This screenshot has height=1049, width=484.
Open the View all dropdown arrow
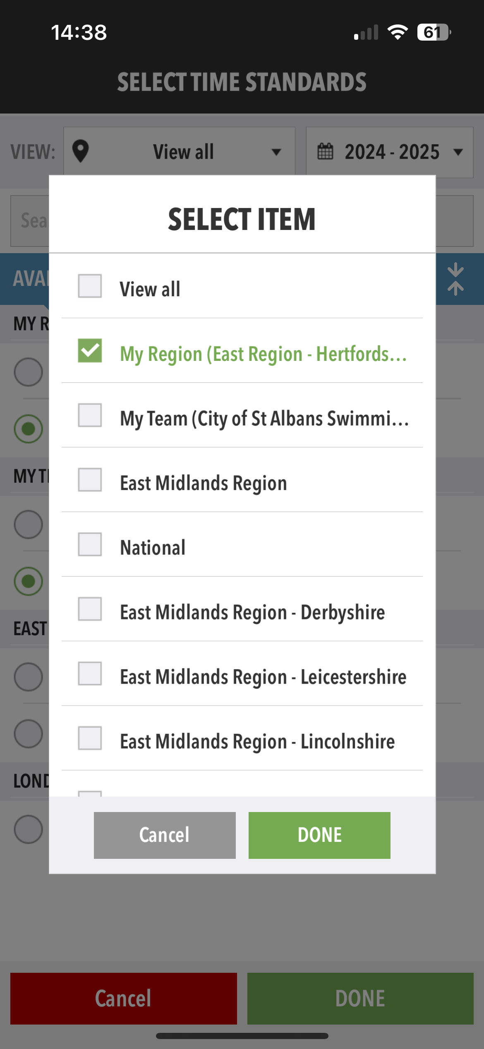tap(276, 152)
